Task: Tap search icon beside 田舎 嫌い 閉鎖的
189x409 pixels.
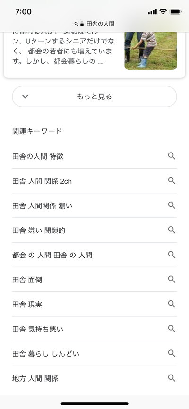Action: (x=172, y=230)
